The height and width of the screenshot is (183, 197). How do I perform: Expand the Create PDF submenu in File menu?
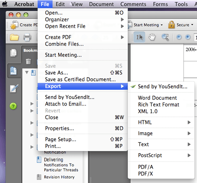click(83, 37)
